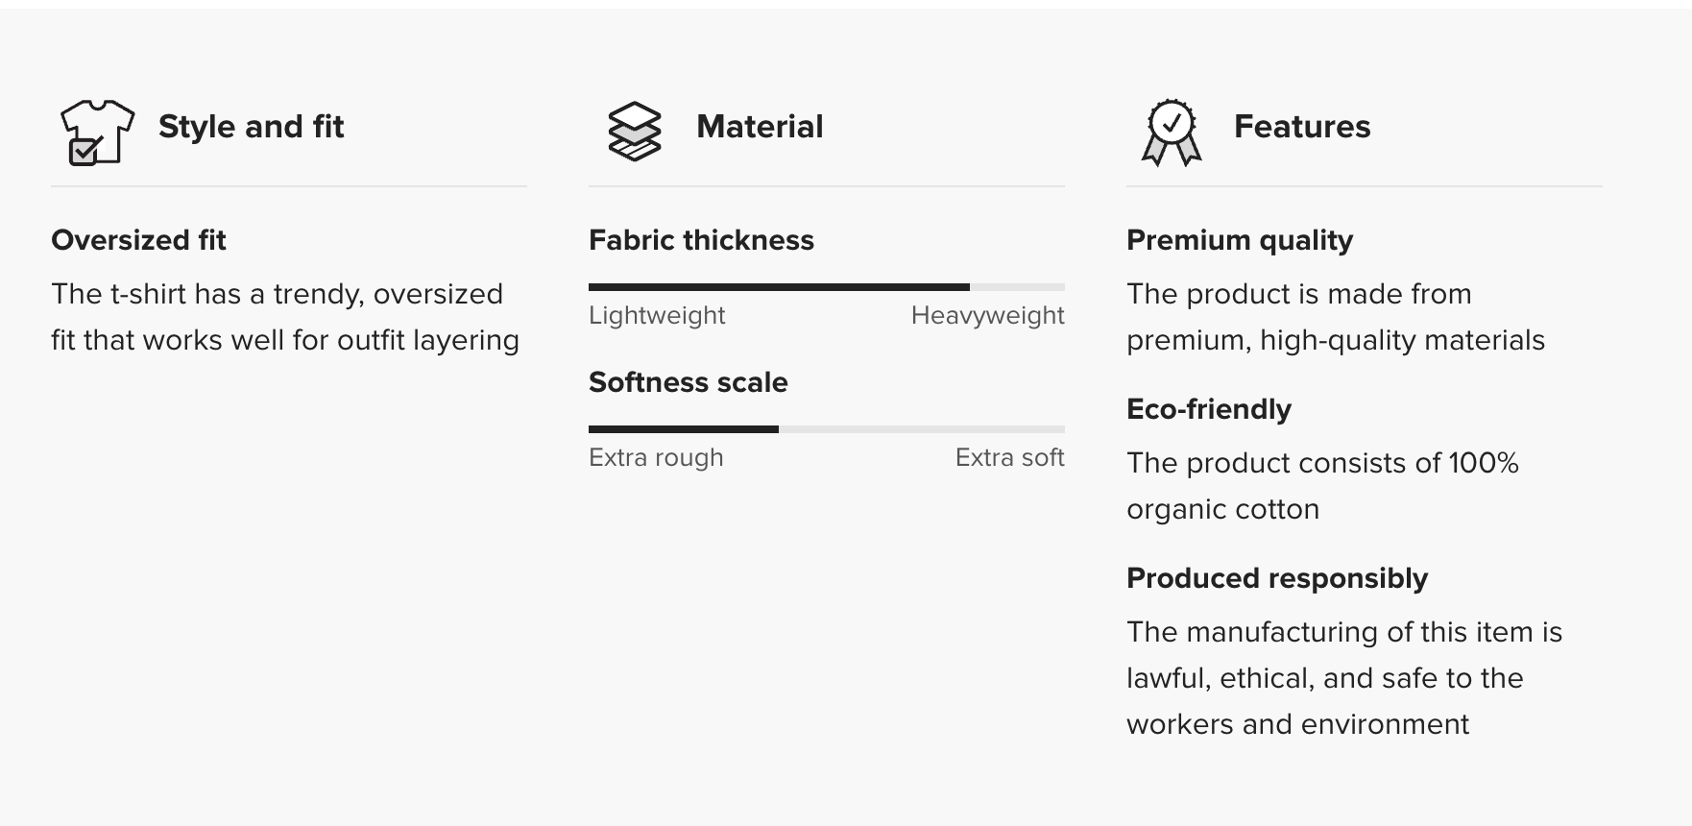Click the Eco-friendly subheading

[1208, 409]
